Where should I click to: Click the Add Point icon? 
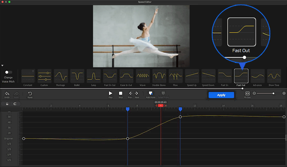150,93
